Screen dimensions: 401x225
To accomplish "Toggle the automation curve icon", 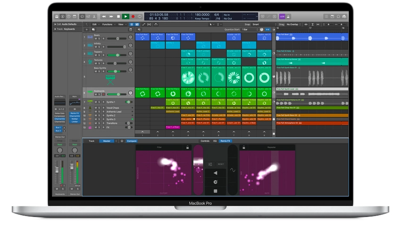I will tap(143, 24).
